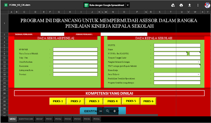Print the spreadsheet
211x123 pixels.
pos(181,5)
